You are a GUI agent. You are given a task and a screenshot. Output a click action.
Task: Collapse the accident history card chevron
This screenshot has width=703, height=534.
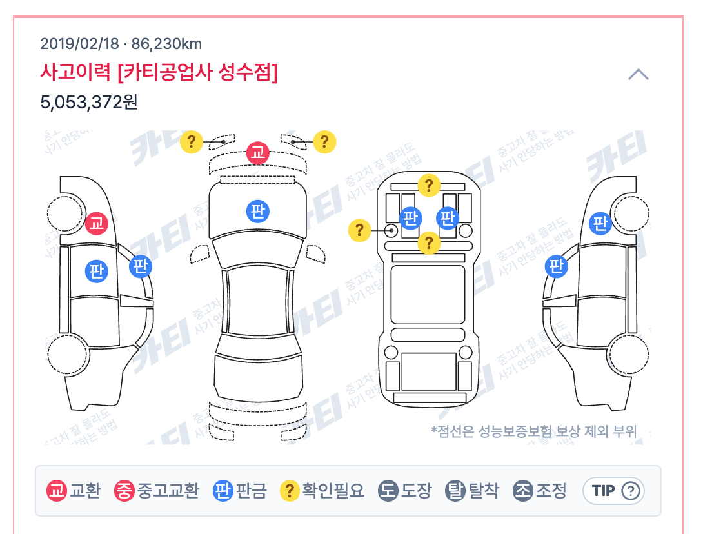tap(639, 74)
